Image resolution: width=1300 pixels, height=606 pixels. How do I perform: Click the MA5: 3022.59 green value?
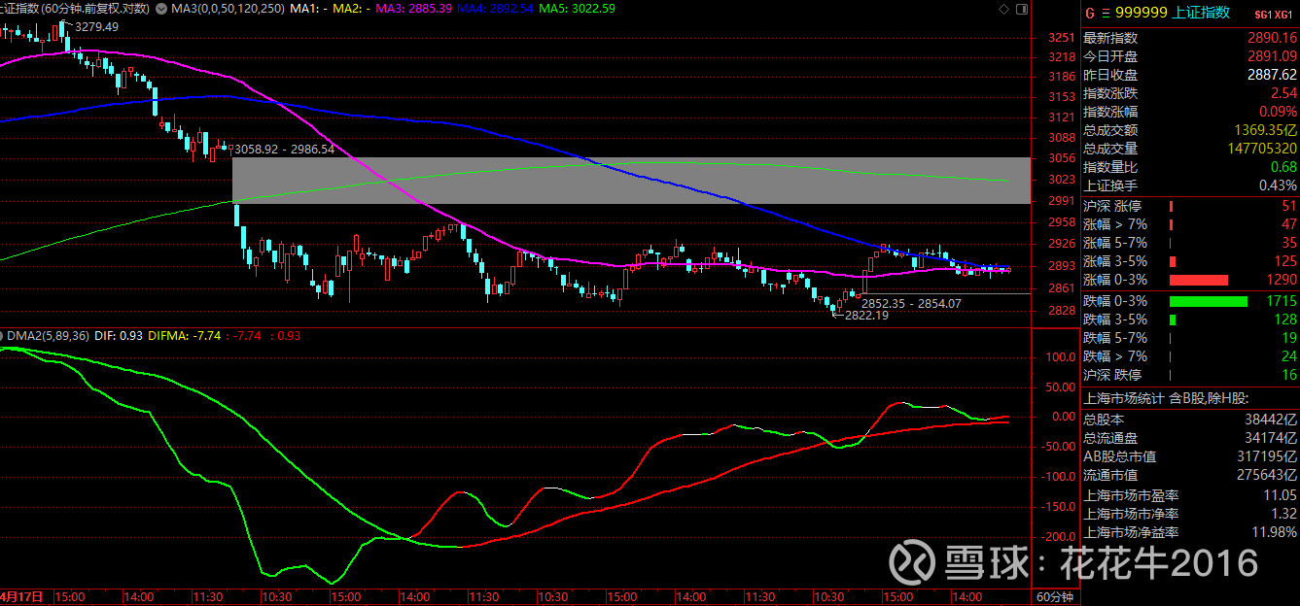[578, 9]
